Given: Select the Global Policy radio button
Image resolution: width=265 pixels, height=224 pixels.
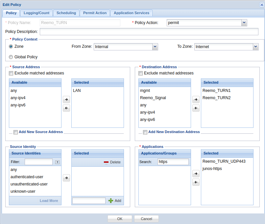Looking at the screenshot, I should pos(11,57).
